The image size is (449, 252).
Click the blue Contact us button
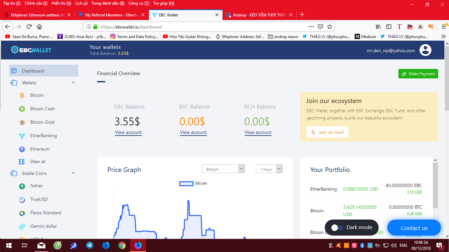[414, 228]
